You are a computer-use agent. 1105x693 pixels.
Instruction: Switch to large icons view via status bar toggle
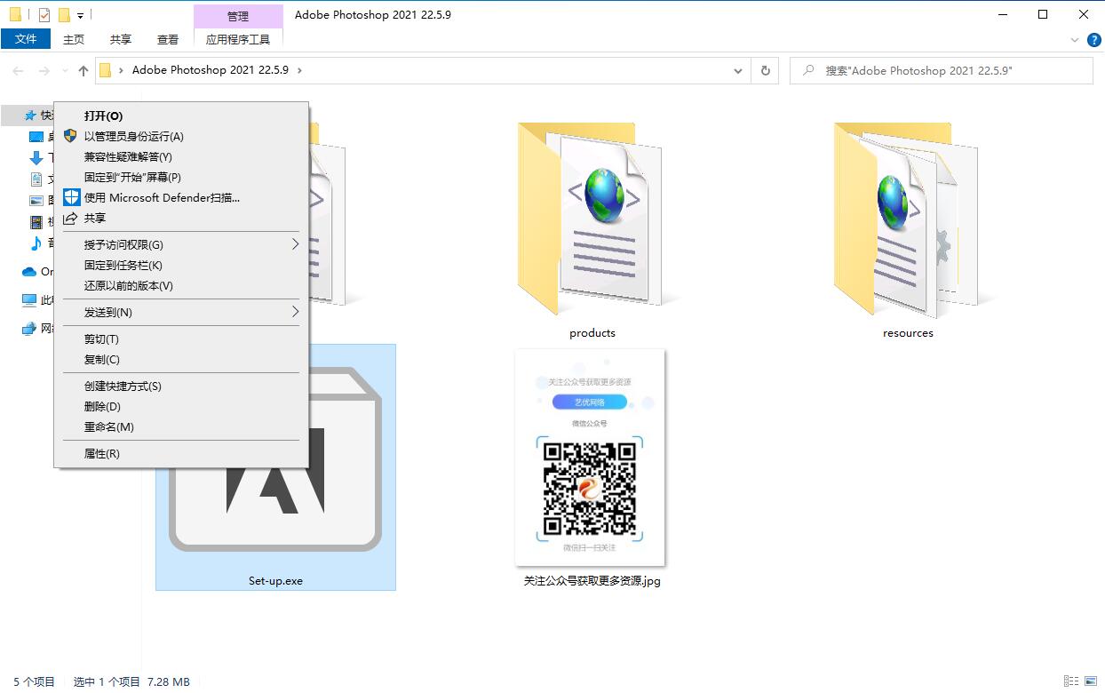point(1090,681)
